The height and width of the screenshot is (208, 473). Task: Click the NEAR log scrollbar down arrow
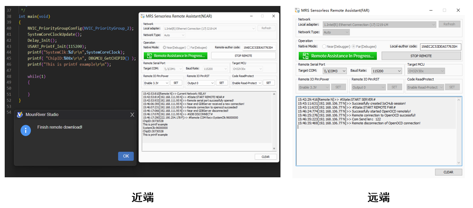click(x=274, y=149)
